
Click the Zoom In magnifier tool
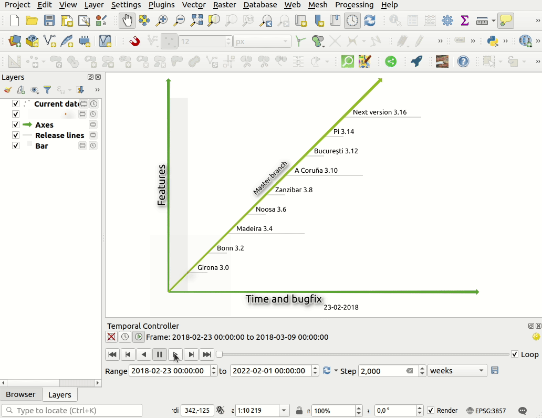[x=161, y=21]
